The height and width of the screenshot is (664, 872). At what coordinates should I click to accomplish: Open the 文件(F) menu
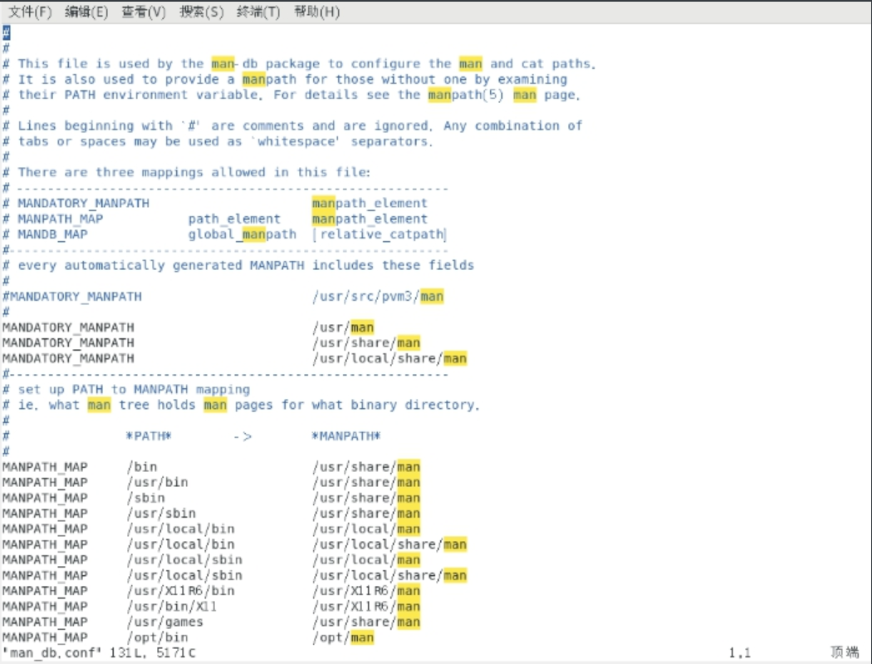point(30,12)
